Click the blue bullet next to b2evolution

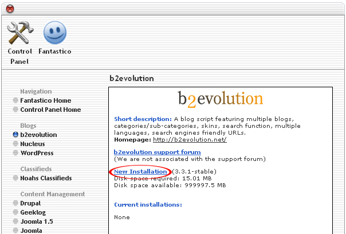pos(15,135)
